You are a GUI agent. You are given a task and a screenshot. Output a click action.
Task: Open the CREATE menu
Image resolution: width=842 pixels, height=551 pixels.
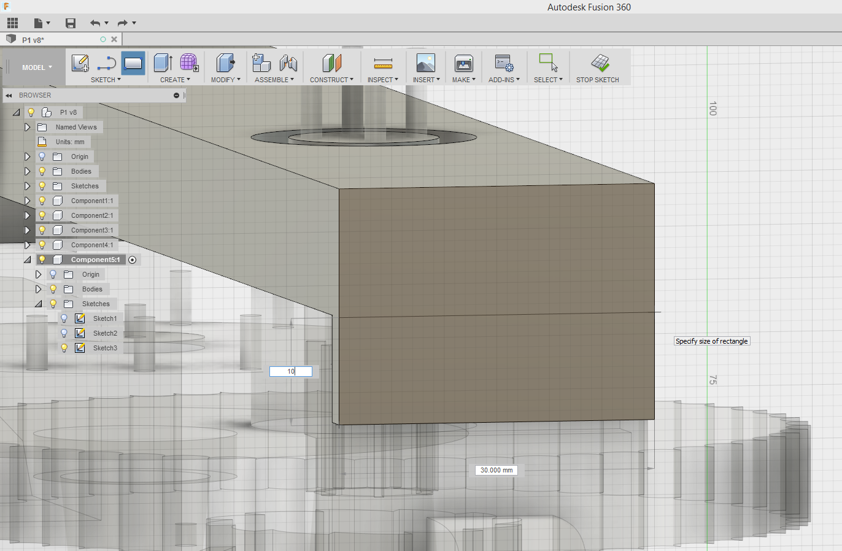click(175, 80)
